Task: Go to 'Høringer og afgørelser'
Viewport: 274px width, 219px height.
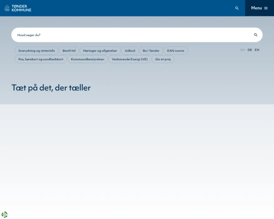Action: 100,51
